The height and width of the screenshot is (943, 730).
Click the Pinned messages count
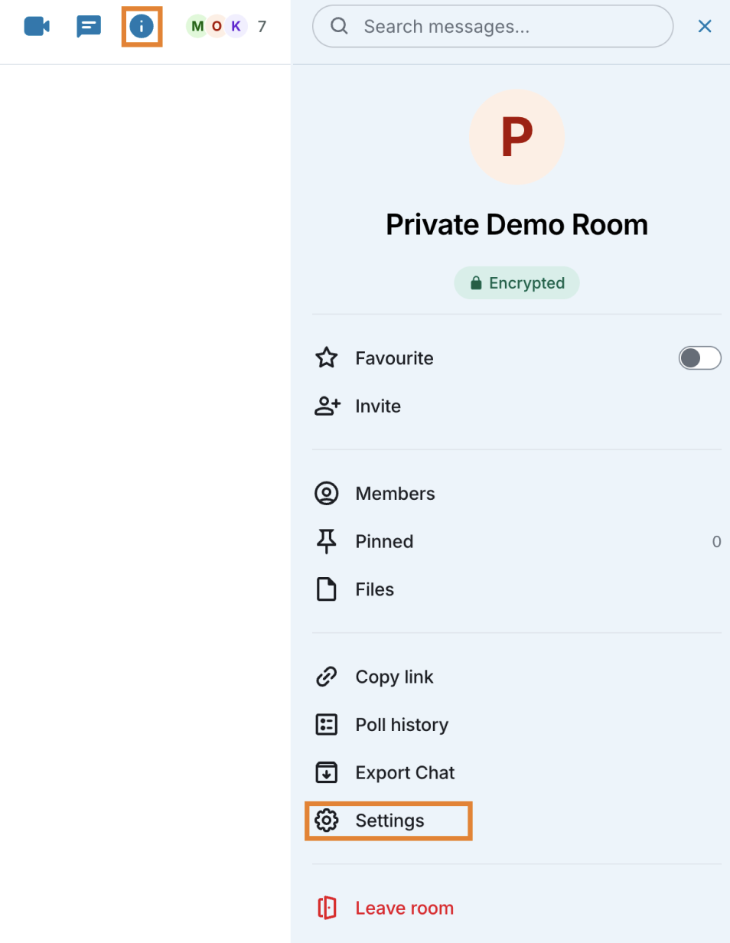click(x=716, y=542)
